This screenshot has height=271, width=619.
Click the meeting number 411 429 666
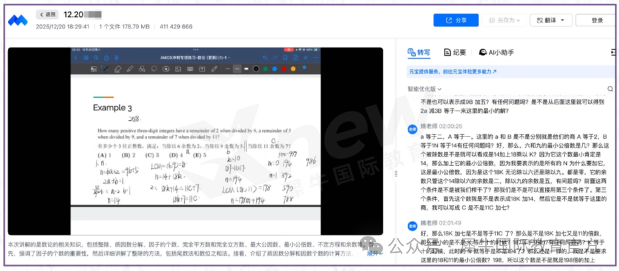click(x=176, y=27)
